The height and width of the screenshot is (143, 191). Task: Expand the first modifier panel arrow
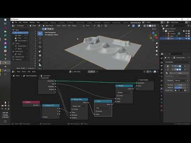click(166, 66)
